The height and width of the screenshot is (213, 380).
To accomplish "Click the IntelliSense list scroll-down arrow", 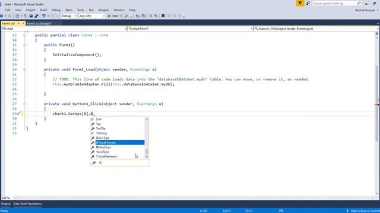I will coord(147,157).
